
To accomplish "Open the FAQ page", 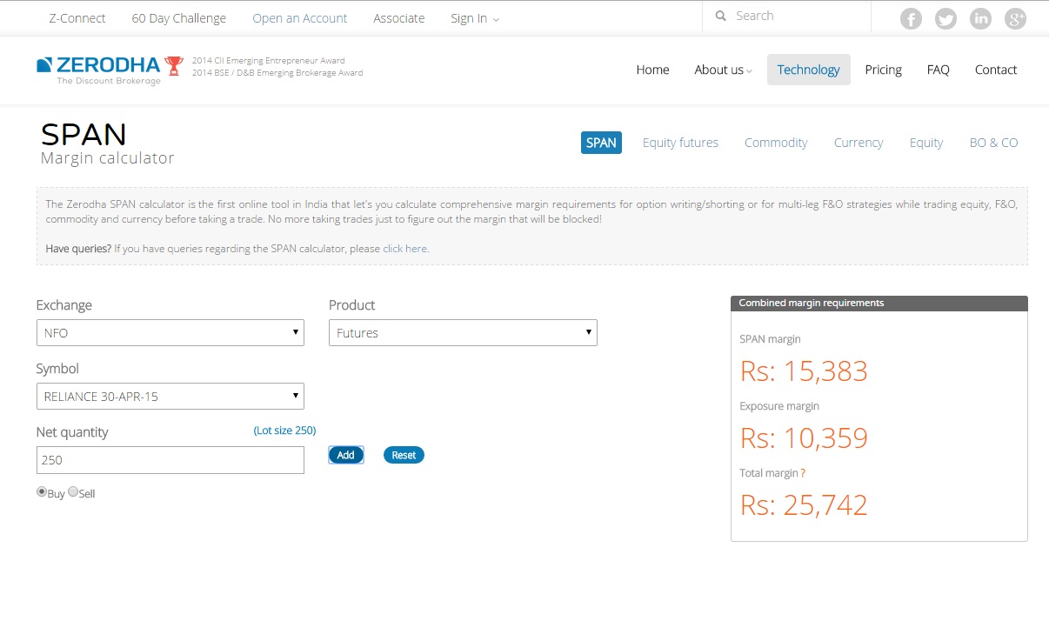I will [938, 70].
